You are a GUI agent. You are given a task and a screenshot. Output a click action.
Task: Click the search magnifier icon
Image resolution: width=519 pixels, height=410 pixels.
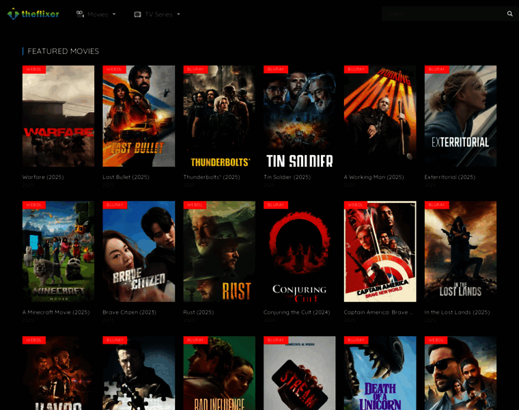(509, 14)
